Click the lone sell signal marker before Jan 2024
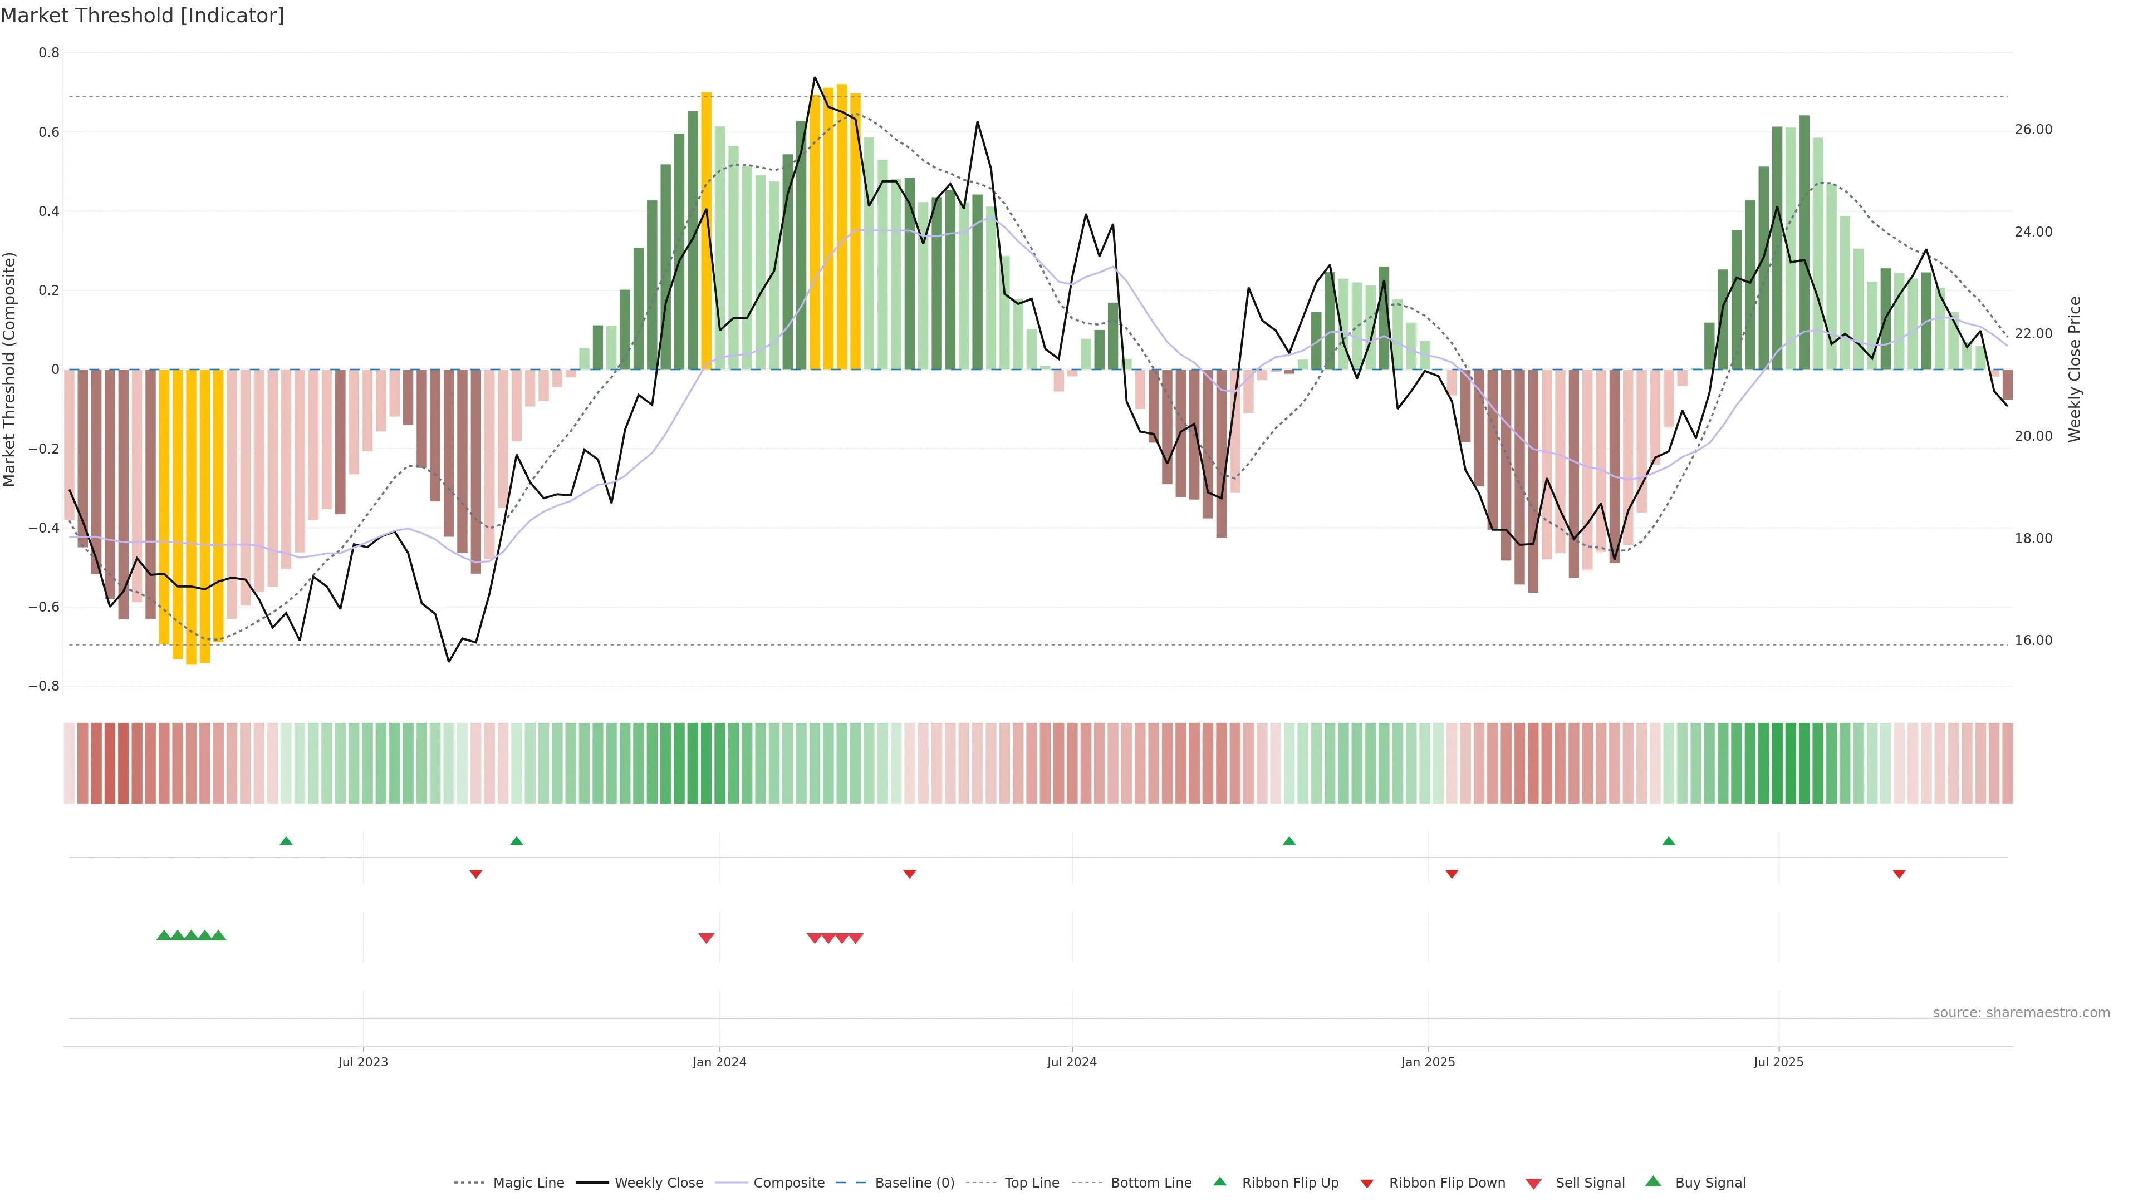The height and width of the screenshot is (1202, 2138). [707, 938]
